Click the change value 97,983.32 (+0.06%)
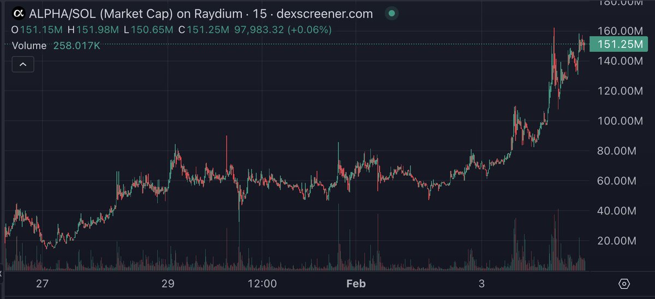 tap(283, 30)
